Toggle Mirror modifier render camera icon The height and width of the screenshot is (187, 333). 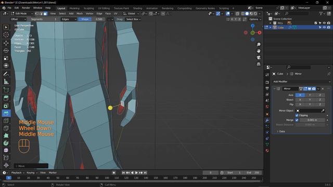click(314, 89)
